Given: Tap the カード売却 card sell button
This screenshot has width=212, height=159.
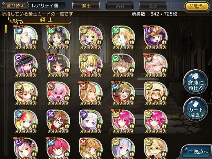Looking at the screenshot, I should (195, 109).
